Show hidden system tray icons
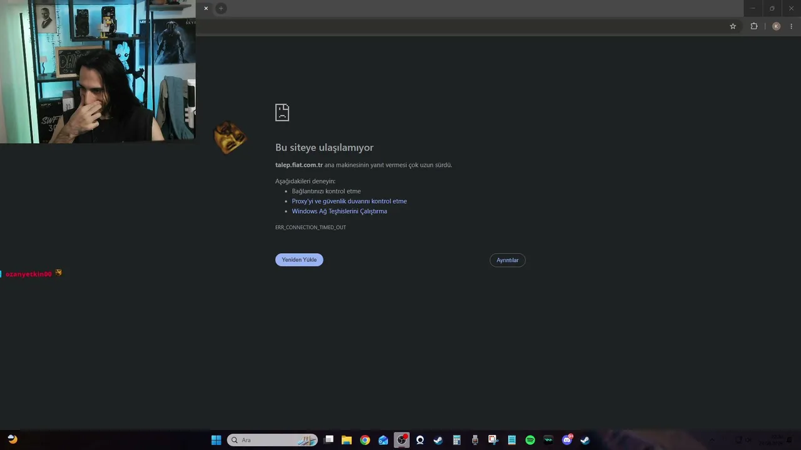 click(x=712, y=440)
